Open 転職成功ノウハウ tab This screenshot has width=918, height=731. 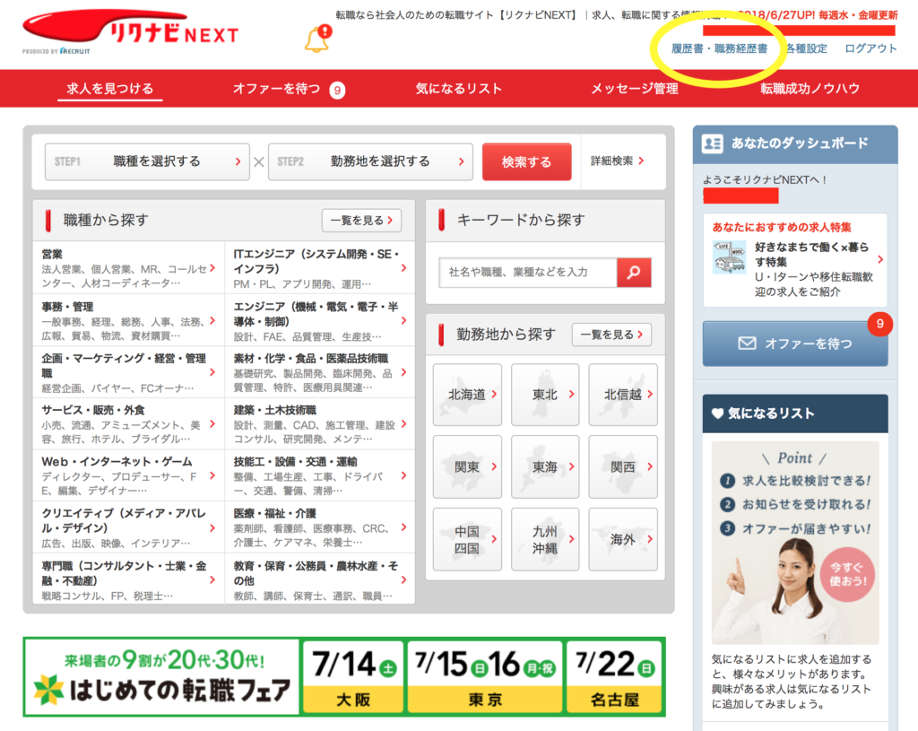(810, 89)
